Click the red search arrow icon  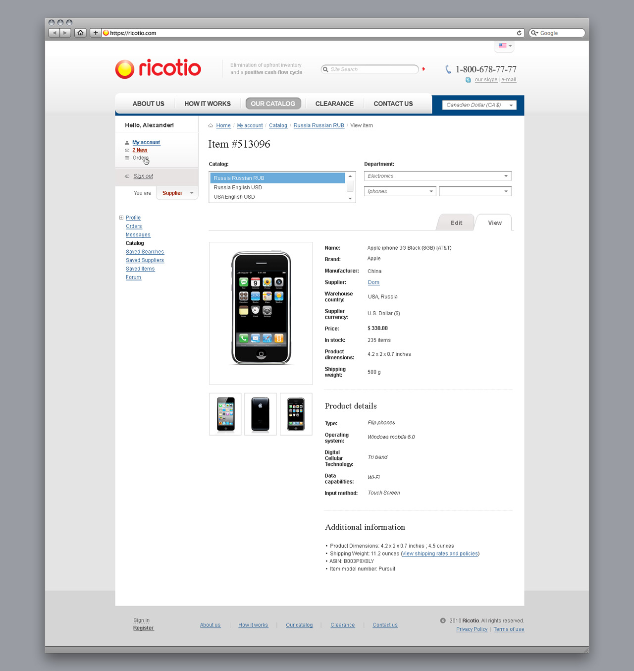coord(423,69)
